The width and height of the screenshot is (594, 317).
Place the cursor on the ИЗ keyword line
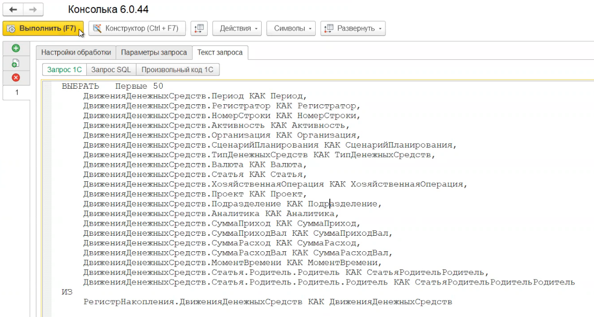67,292
